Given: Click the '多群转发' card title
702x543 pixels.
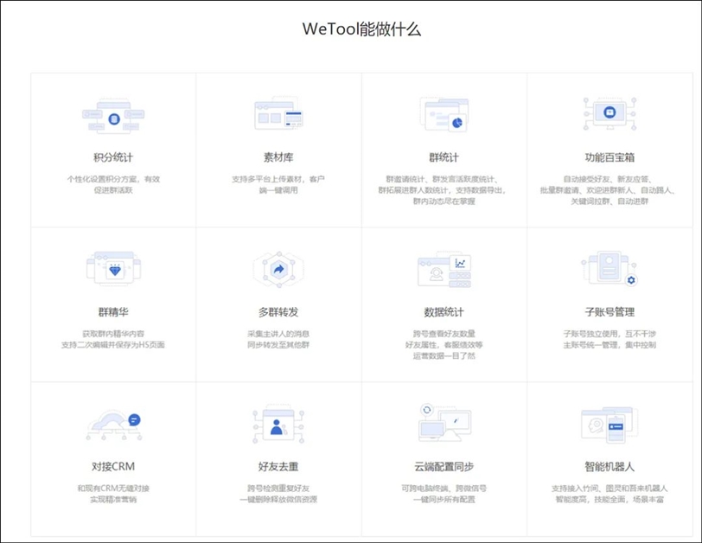Looking at the screenshot, I should 278,311.
